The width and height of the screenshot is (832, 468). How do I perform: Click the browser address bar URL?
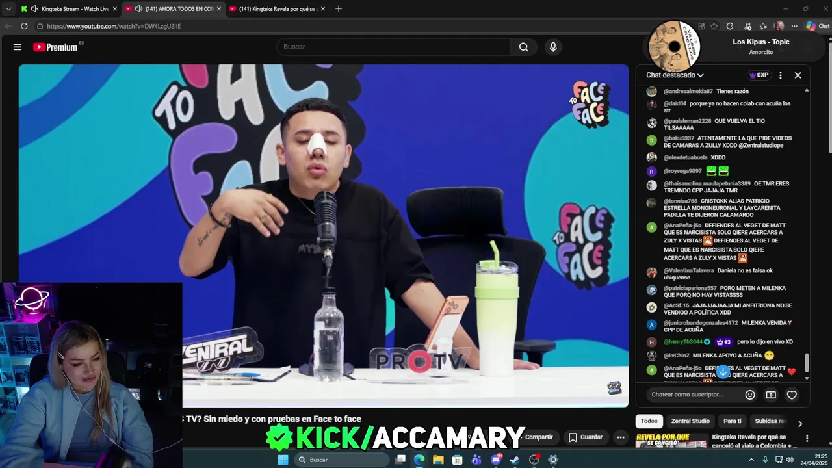click(x=114, y=26)
